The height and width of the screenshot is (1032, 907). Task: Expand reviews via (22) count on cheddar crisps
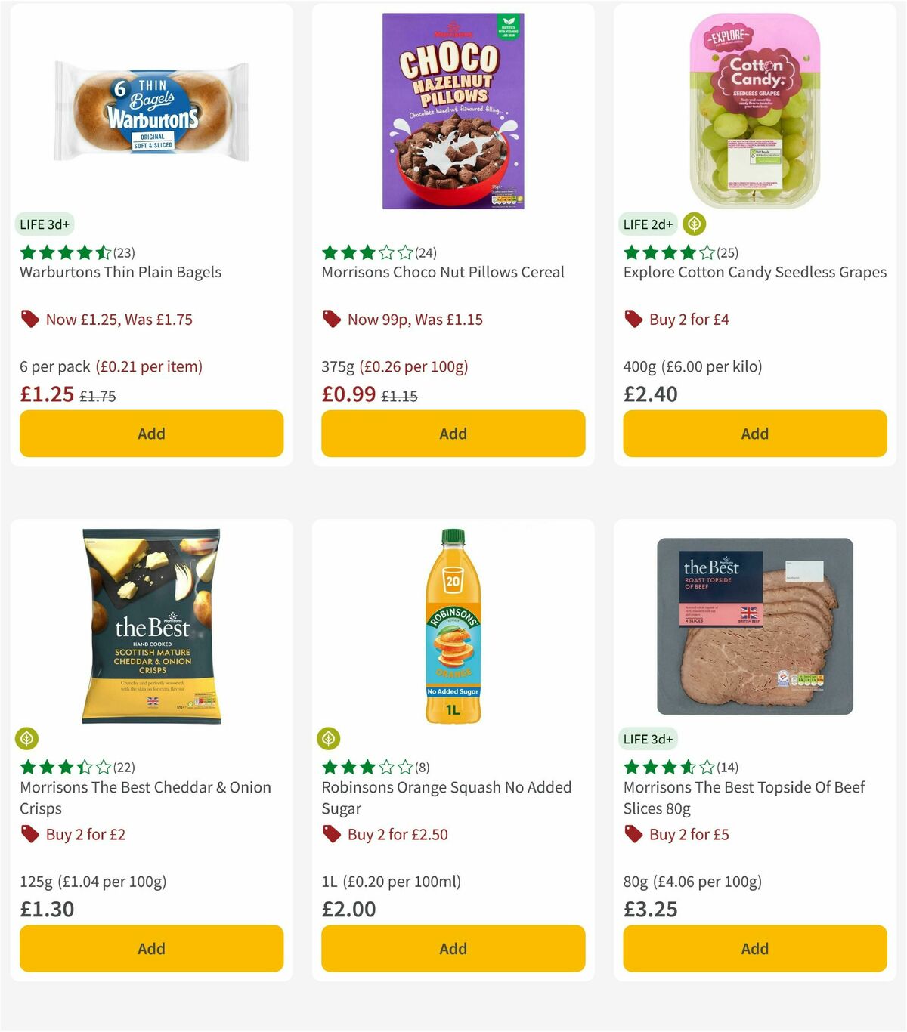[x=122, y=767]
